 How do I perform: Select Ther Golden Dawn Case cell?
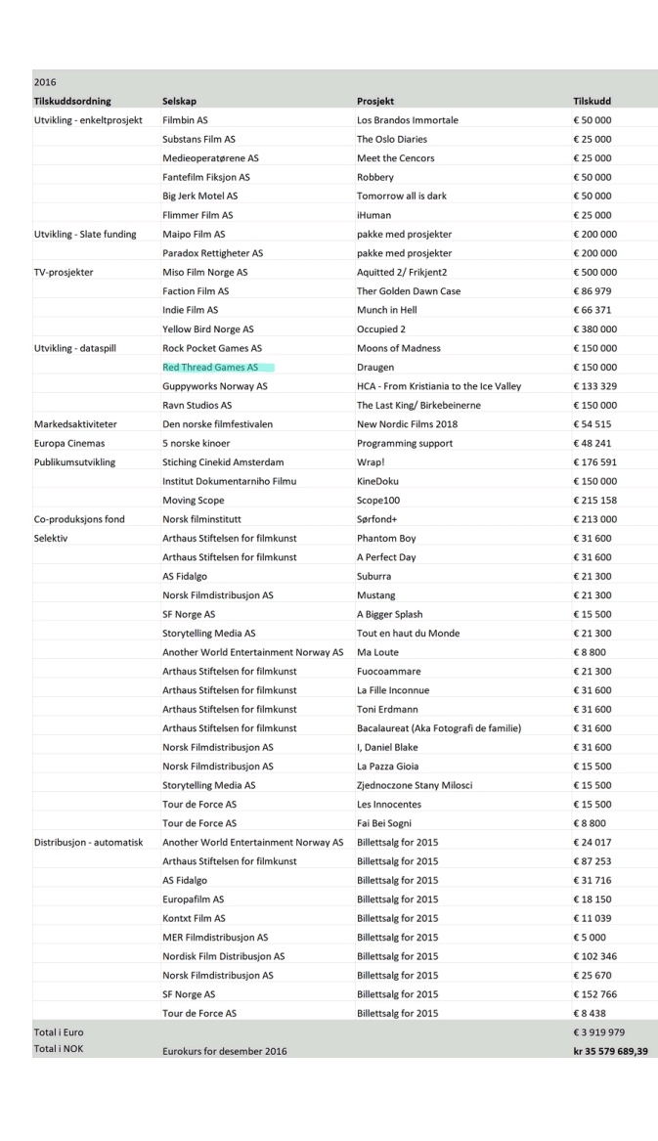pos(409,291)
